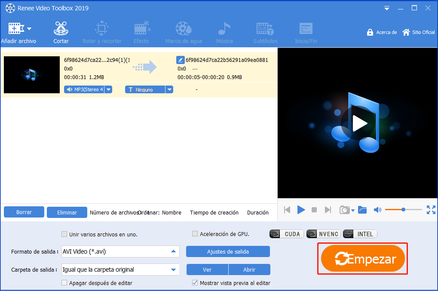Sort files by Nombre
438x291 pixels.
[x=172, y=212]
